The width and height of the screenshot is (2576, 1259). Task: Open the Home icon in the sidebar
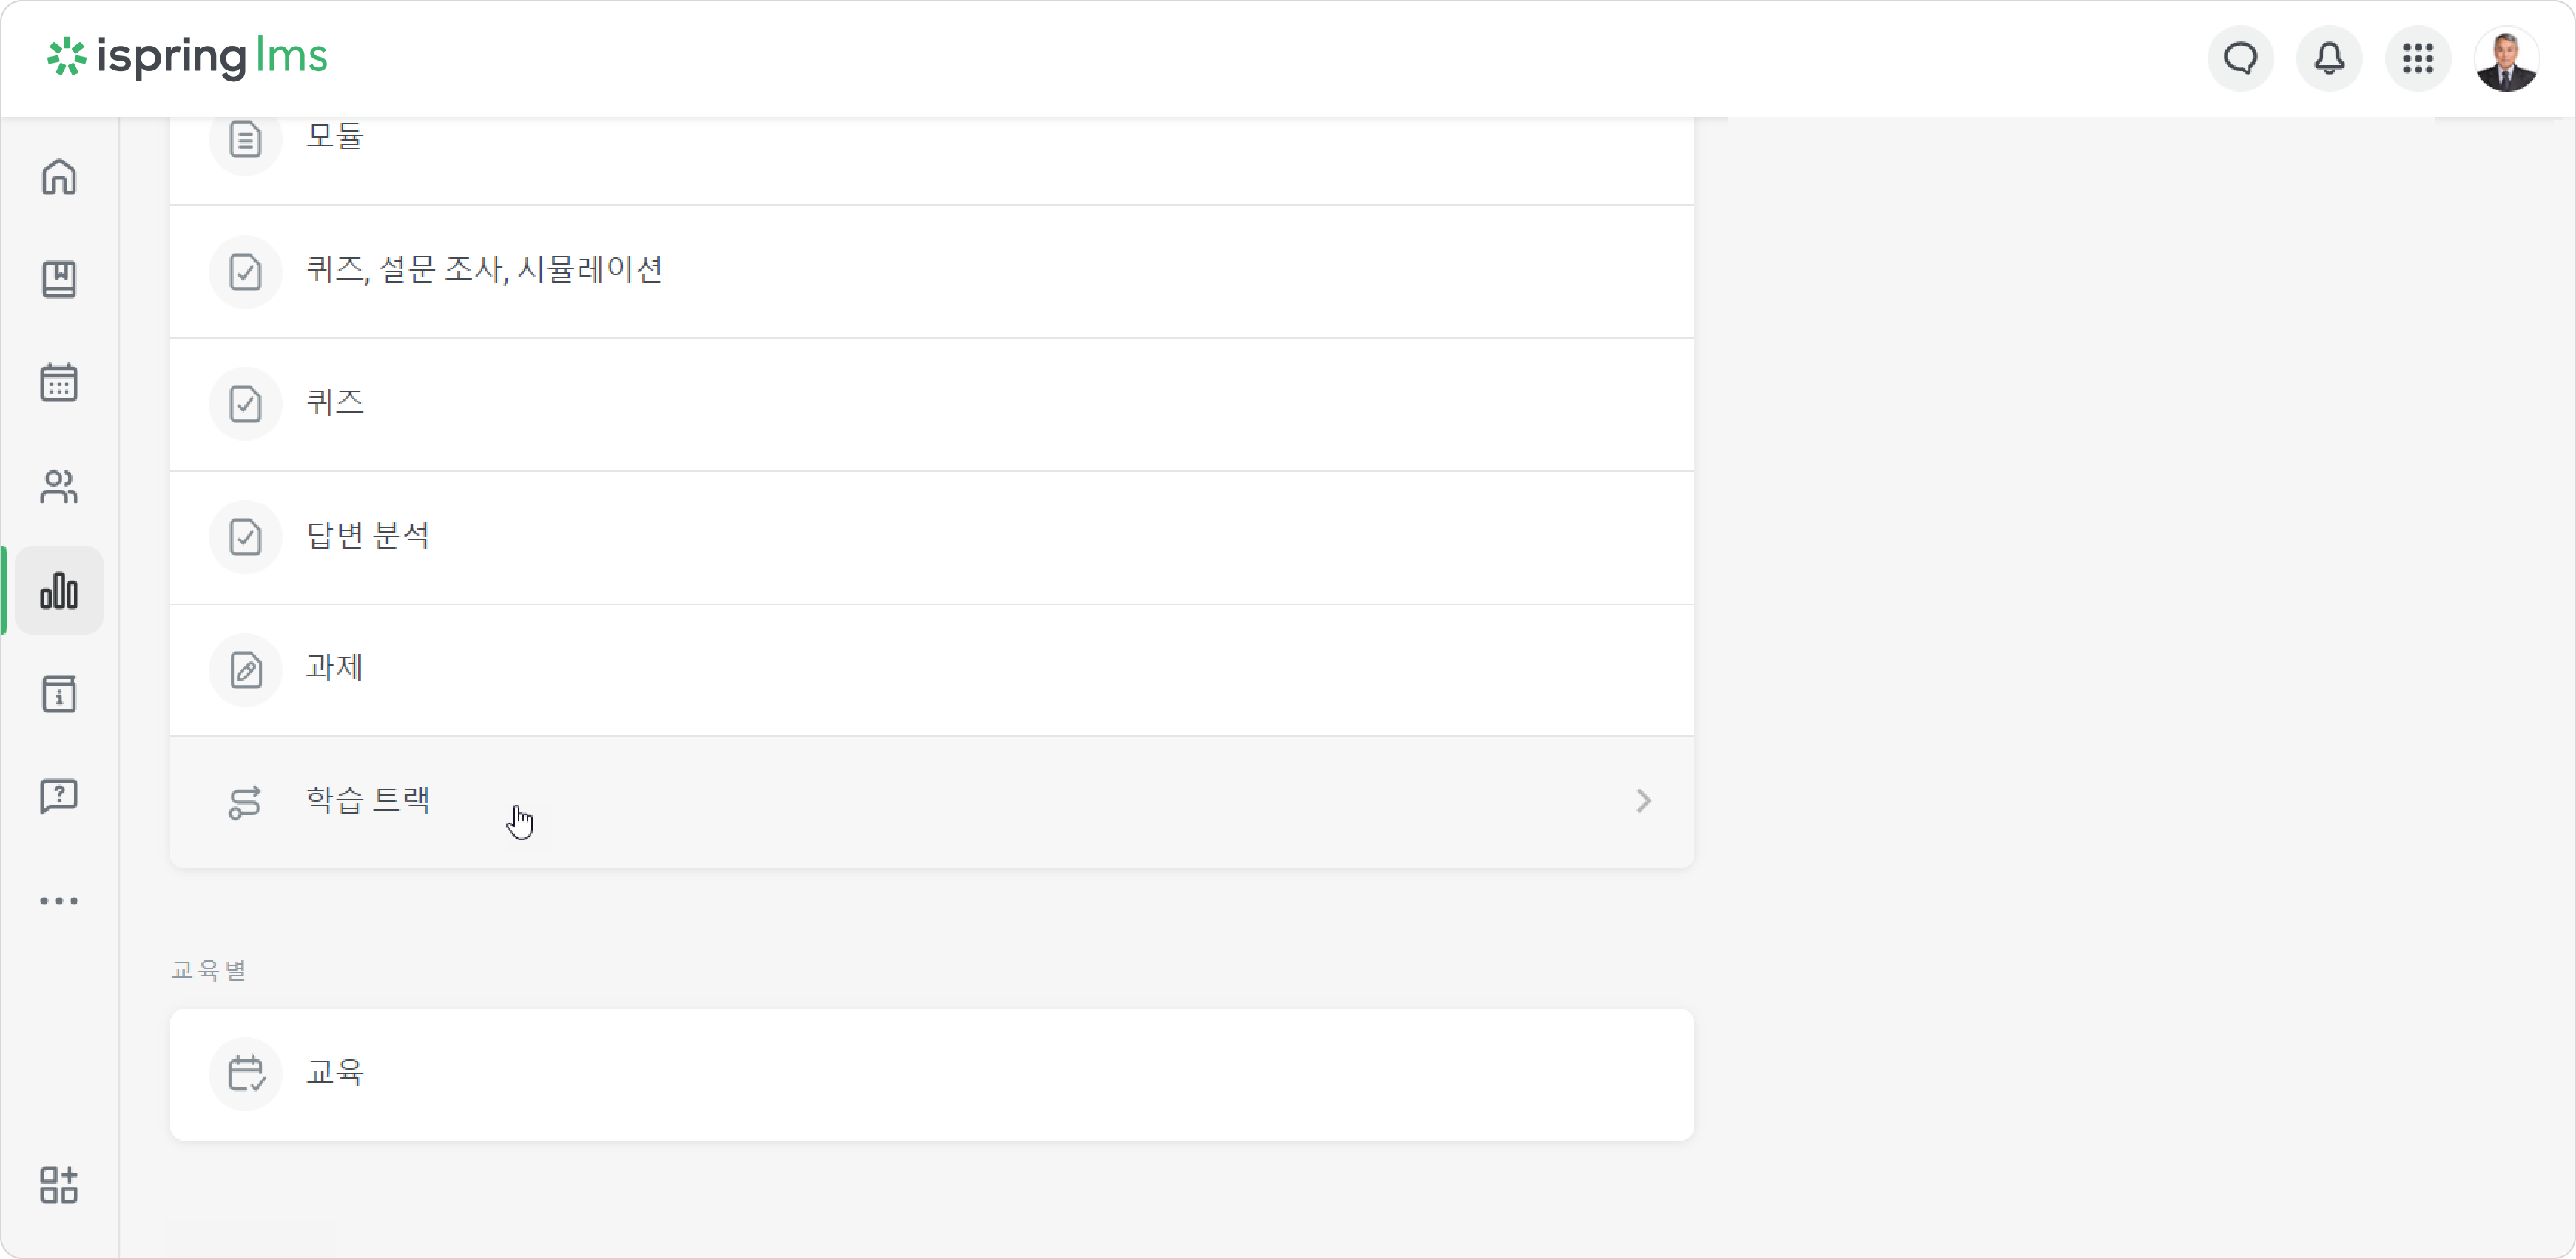click(x=59, y=177)
